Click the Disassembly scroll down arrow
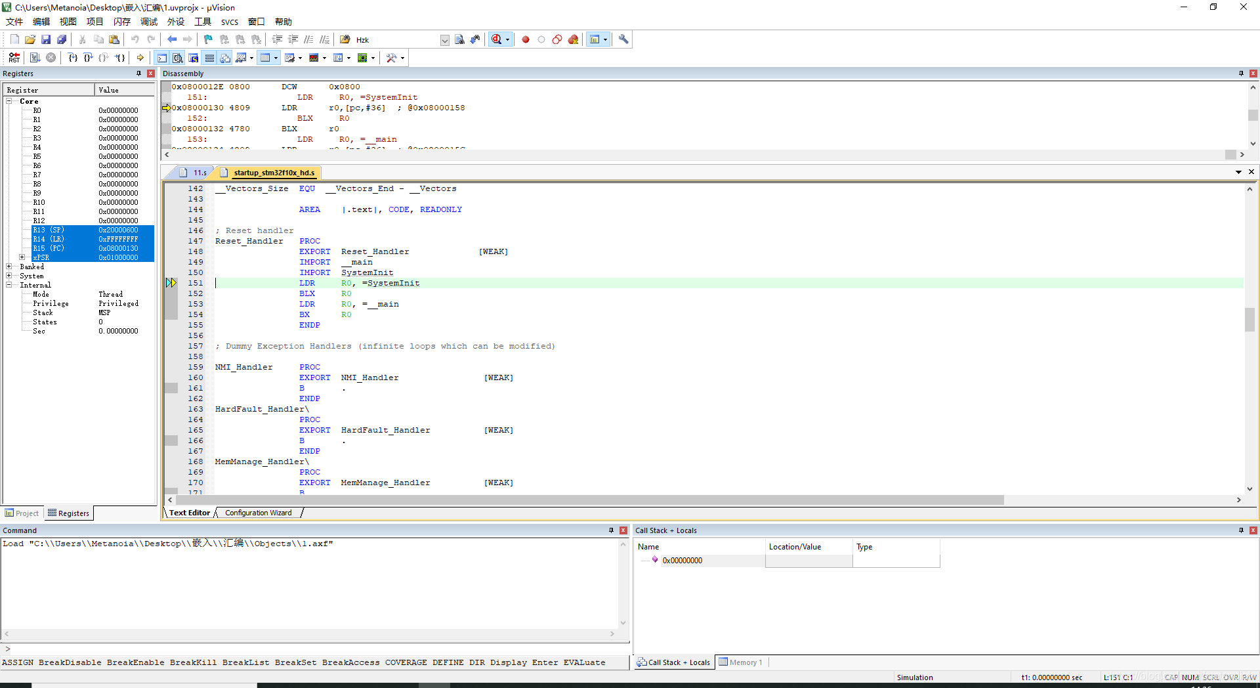The image size is (1260, 688). pyautogui.click(x=1253, y=144)
